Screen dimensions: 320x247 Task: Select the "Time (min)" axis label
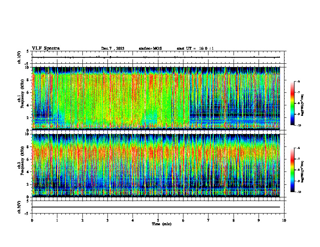pos(162,224)
